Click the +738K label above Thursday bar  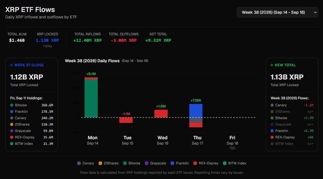[196, 100]
